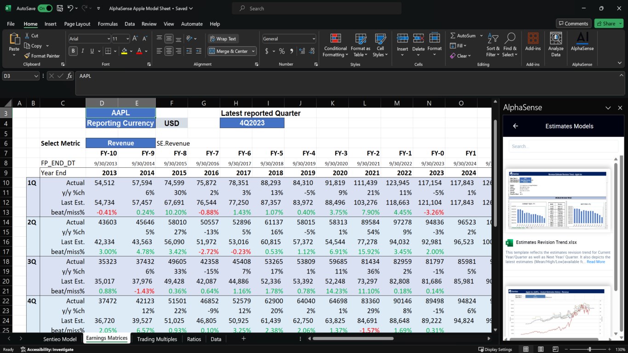
Task: Add a new sheet with the plus icon
Action: [244, 339]
